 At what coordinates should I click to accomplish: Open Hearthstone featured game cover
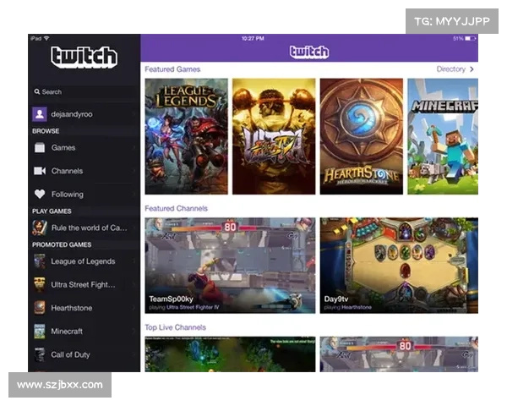coord(362,136)
